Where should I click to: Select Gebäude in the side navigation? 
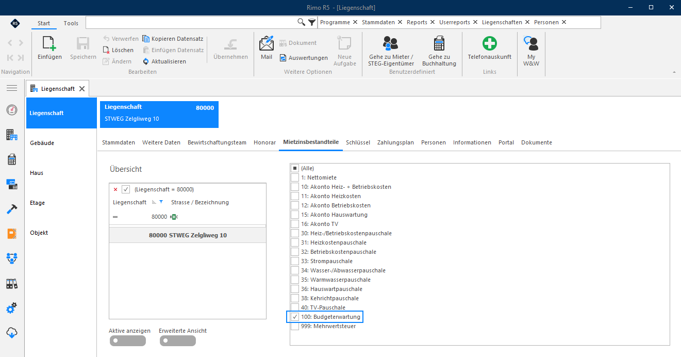[x=61, y=143]
